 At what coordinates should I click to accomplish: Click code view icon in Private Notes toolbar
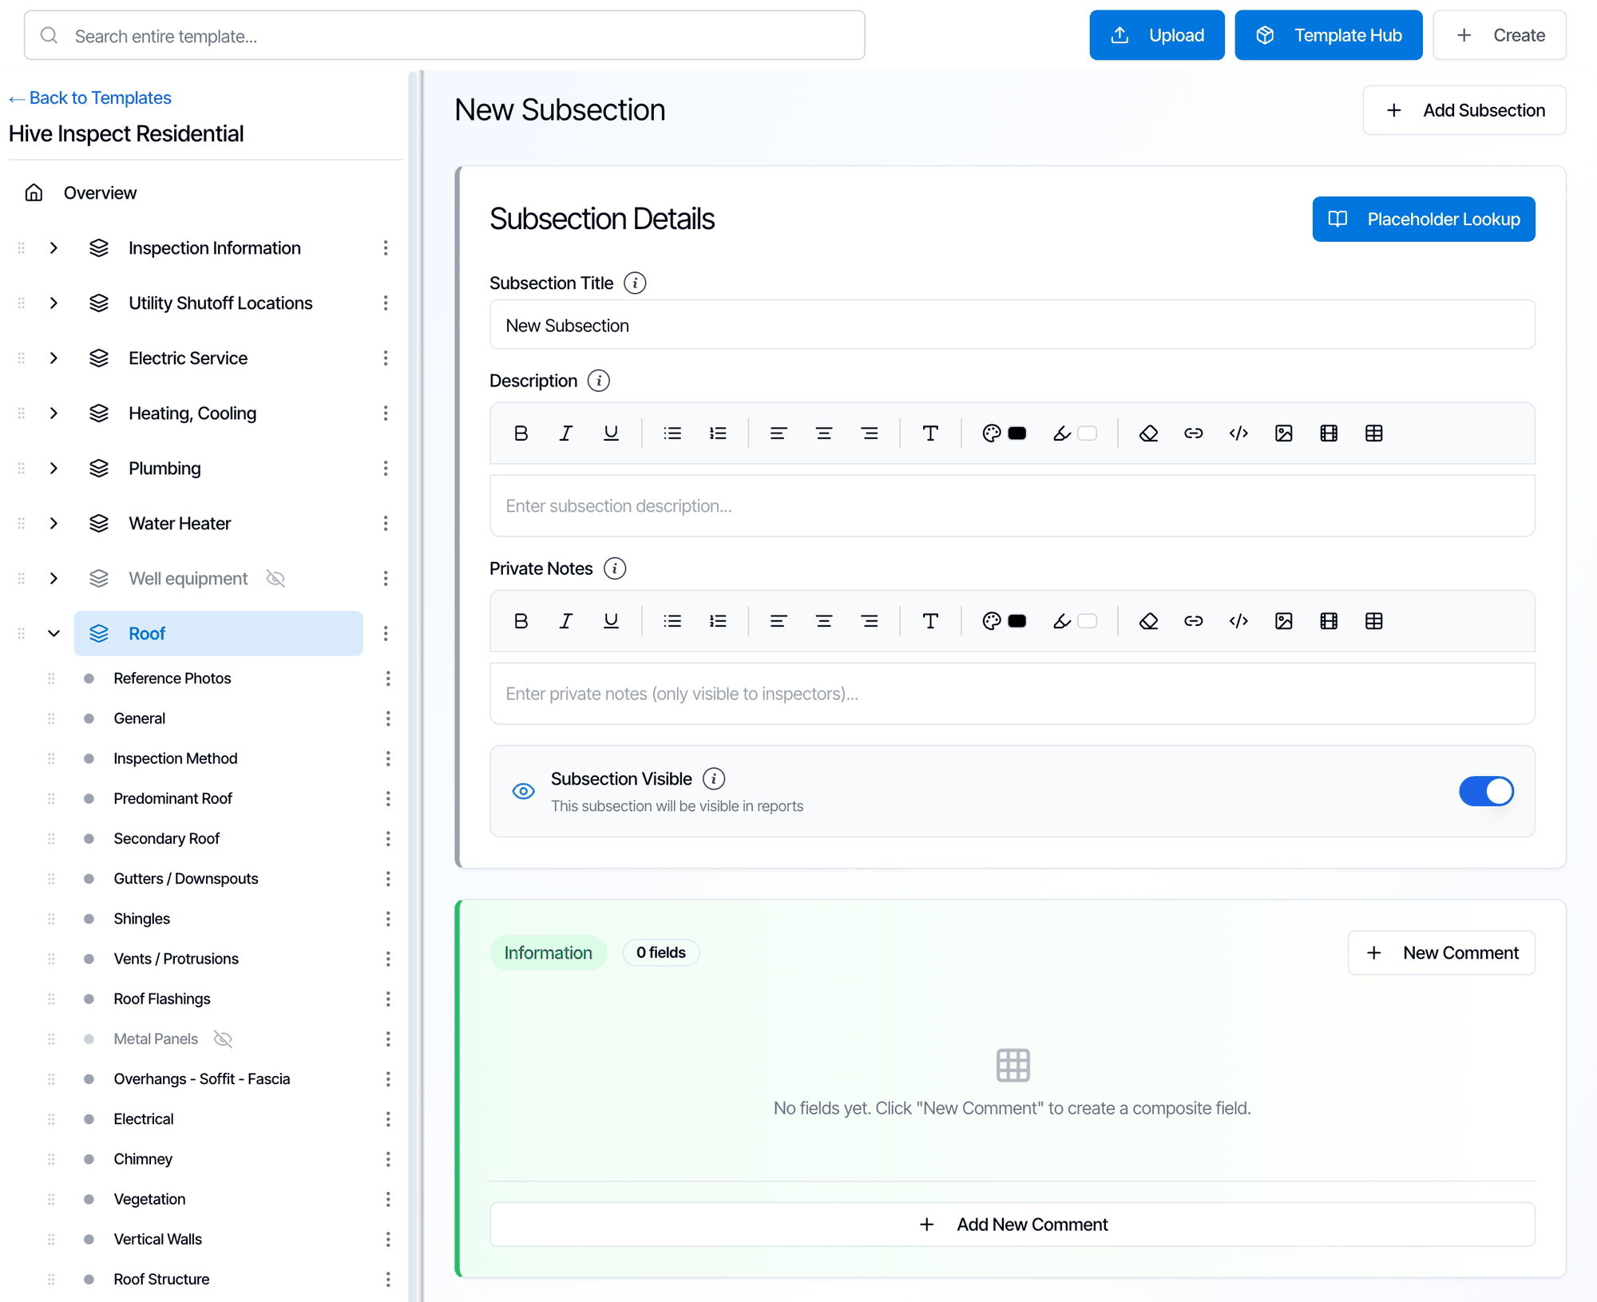(1238, 621)
